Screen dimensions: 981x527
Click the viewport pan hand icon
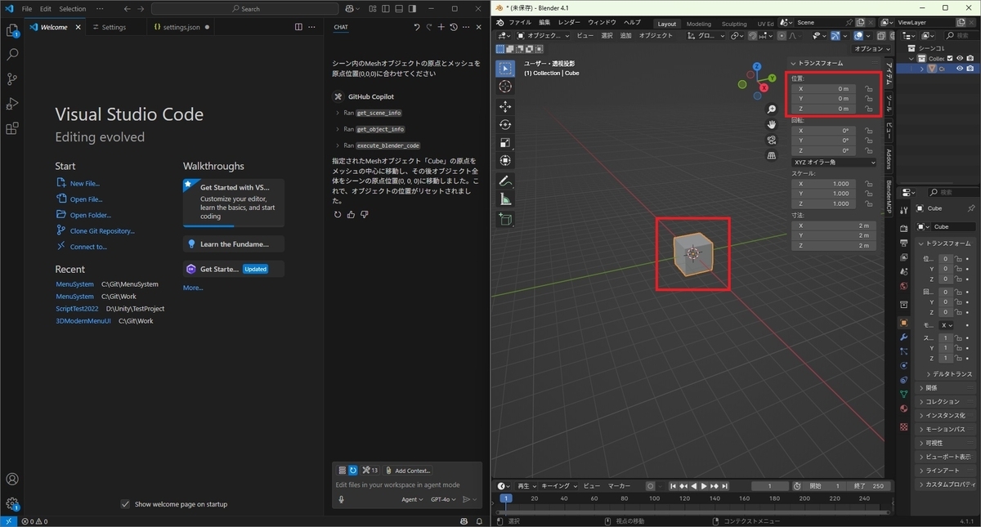772,124
